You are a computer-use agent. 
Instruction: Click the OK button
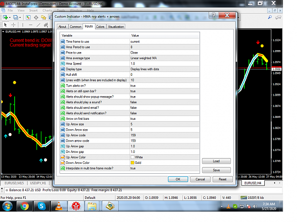178,179
